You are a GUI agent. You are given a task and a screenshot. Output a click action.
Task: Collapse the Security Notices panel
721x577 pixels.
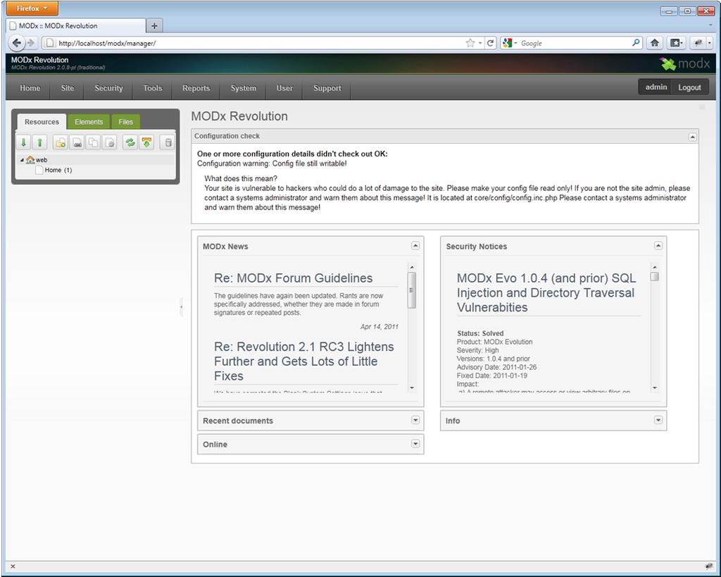(658, 246)
